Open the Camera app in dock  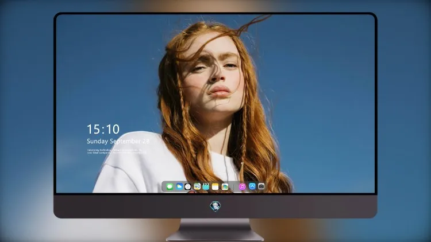(x=261, y=186)
